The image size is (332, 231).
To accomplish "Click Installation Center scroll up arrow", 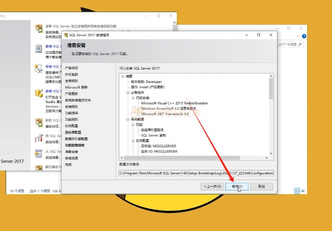I will pyautogui.click(x=175, y=22).
